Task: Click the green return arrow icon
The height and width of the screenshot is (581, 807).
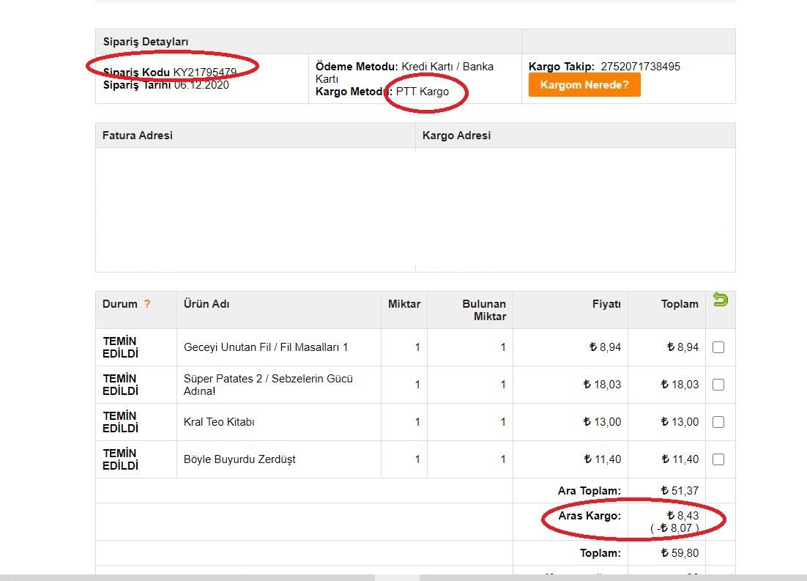Action: (720, 300)
